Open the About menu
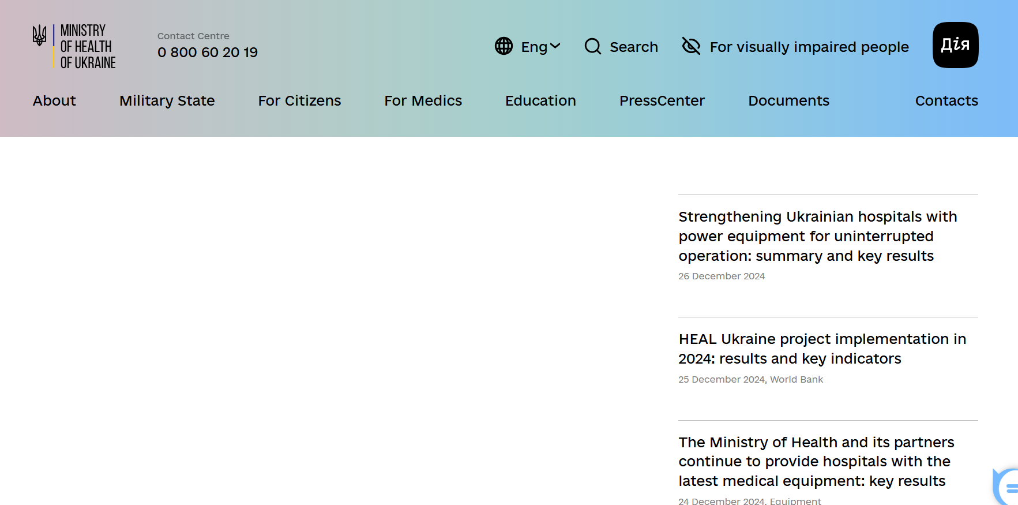This screenshot has width=1018, height=505. coord(54,101)
